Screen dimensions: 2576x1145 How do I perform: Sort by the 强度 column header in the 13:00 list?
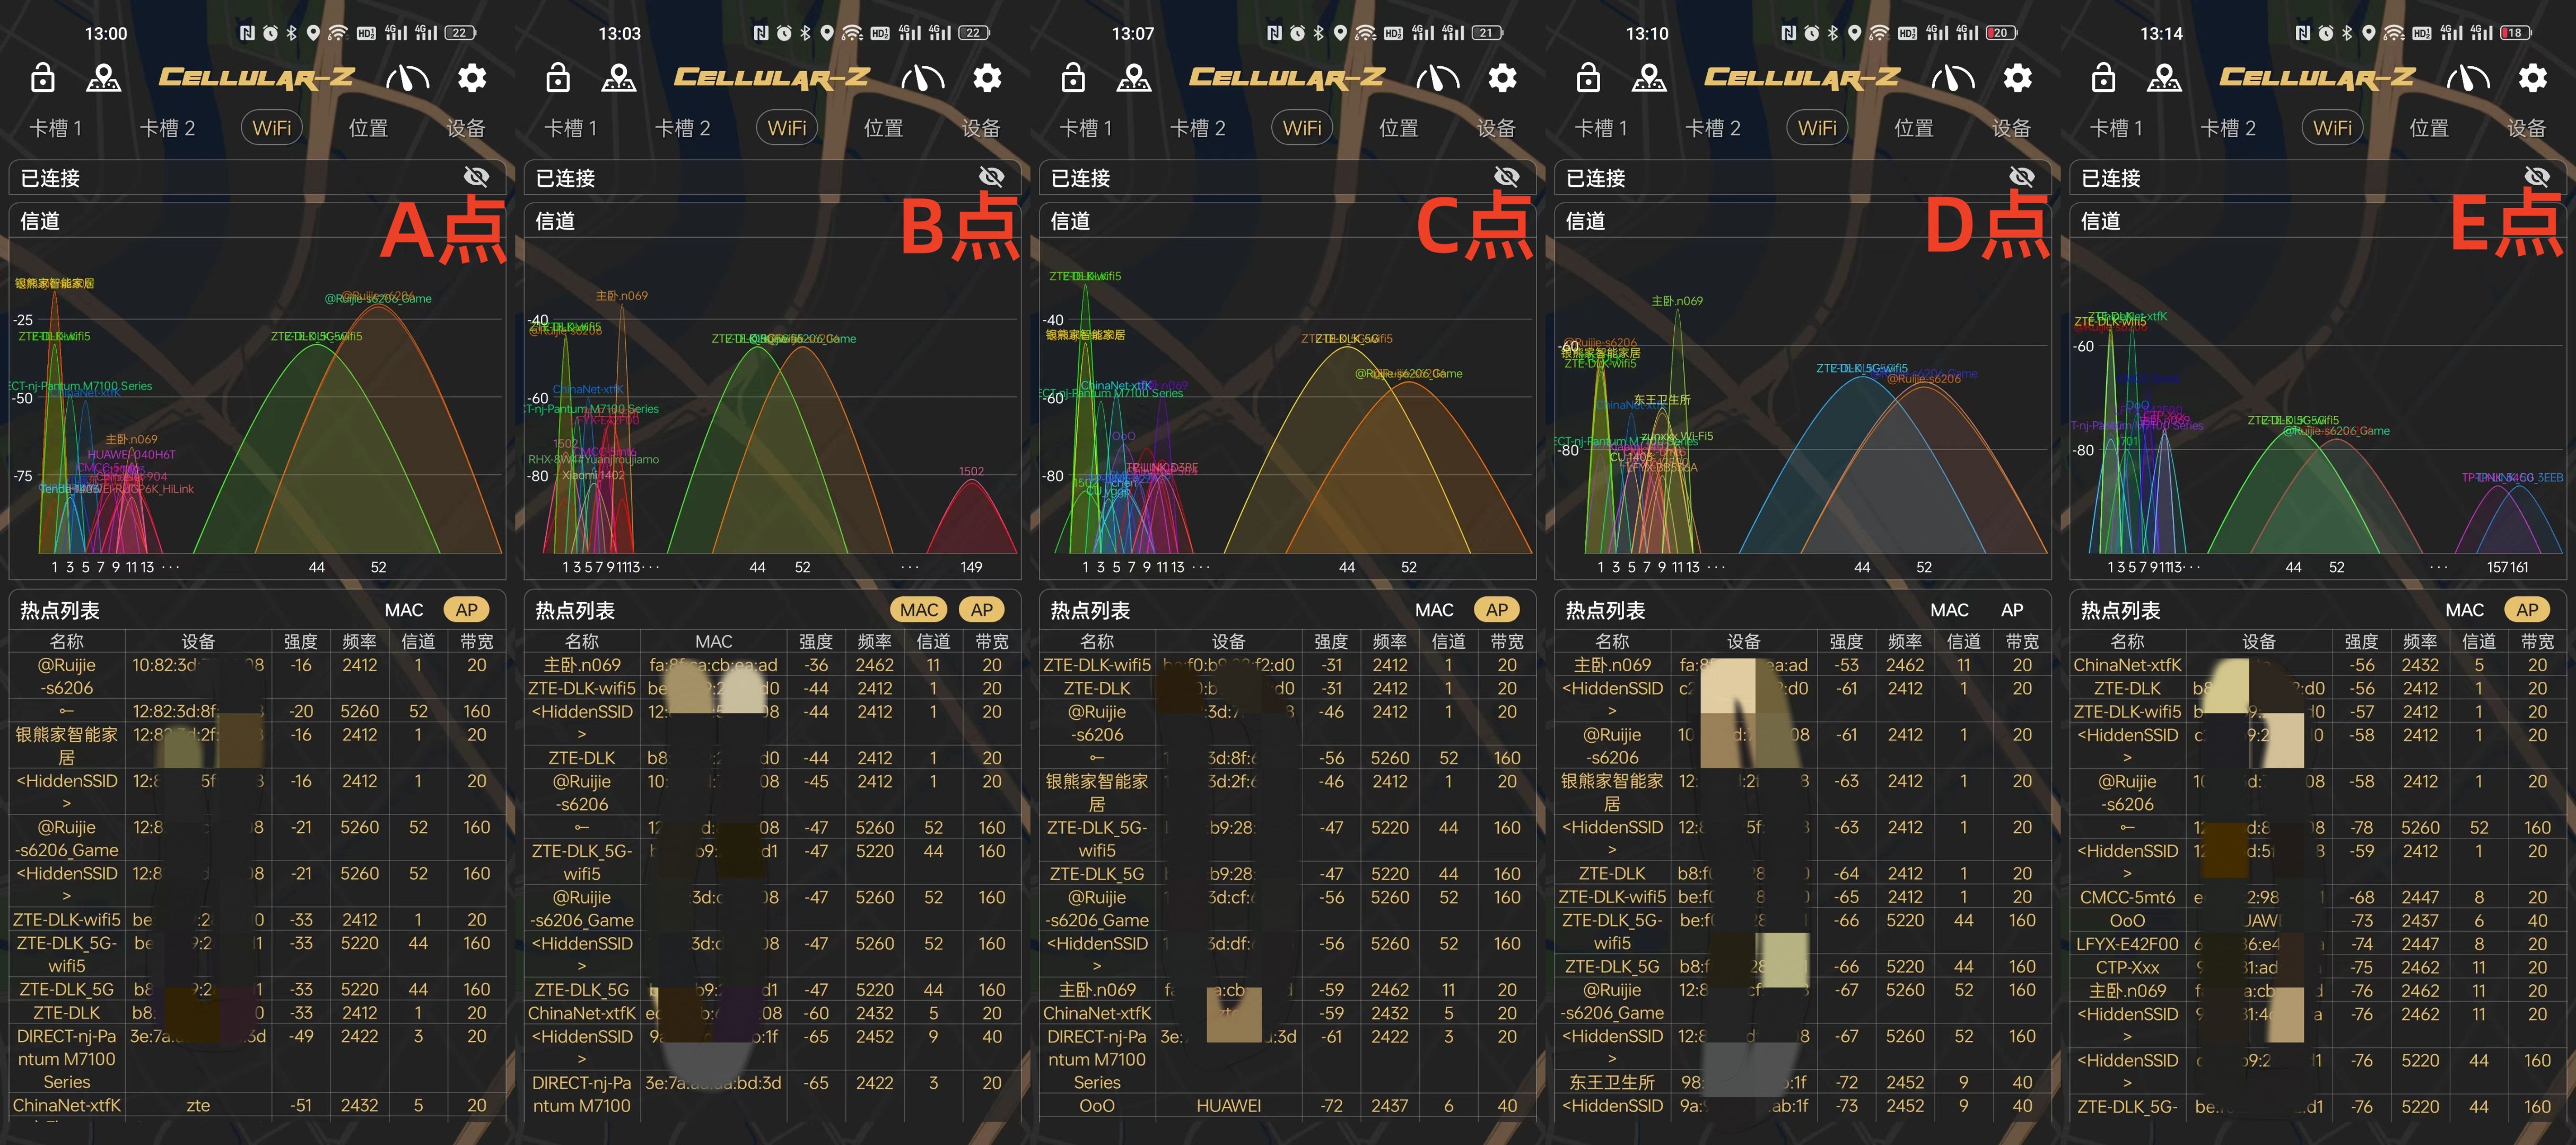tap(300, 641)
